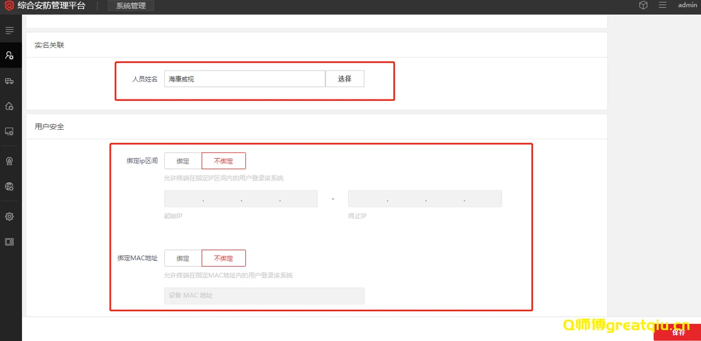The height and width of the screenshot is (341, 701).
Task: Open the globe network settings sidebar icon
Action: [x=9, y=187]
